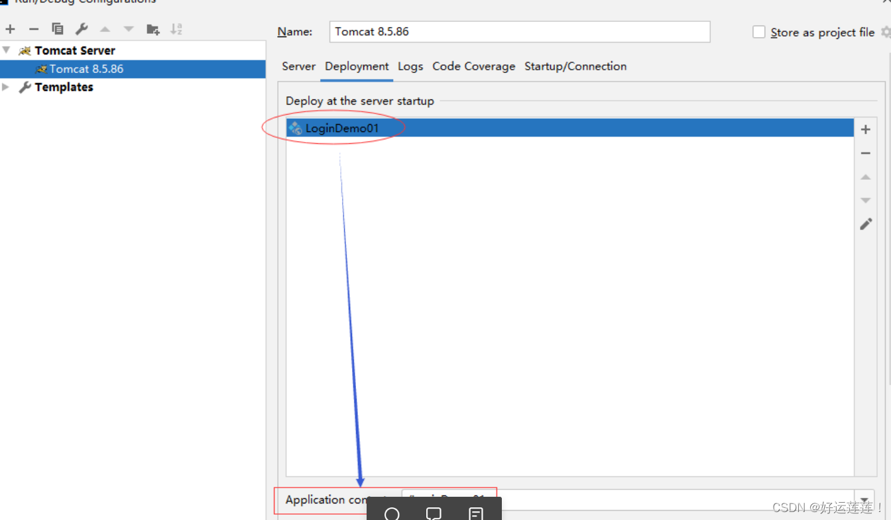This screenshot has width=891, height=520.
Task: Click Tomcat icon beside Tomcat Server
Action: [x=25, y=50]
